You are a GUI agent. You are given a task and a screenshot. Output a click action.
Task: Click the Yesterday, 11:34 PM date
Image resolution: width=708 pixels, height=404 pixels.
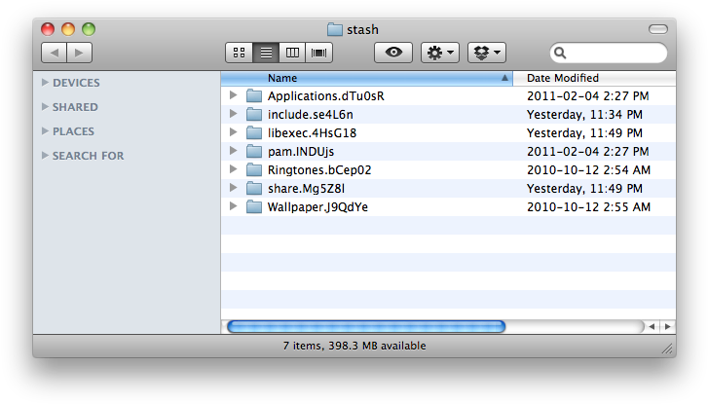(x=584, y=115)
